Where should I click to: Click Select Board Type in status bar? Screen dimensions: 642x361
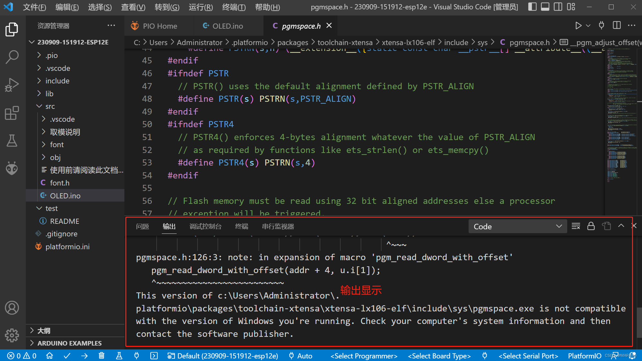[x=439, y=356]
